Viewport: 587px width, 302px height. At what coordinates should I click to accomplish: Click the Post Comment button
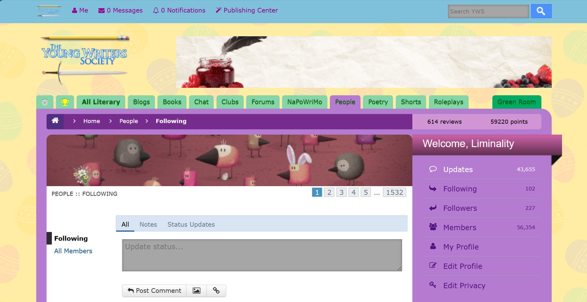(x=154, y=291)
